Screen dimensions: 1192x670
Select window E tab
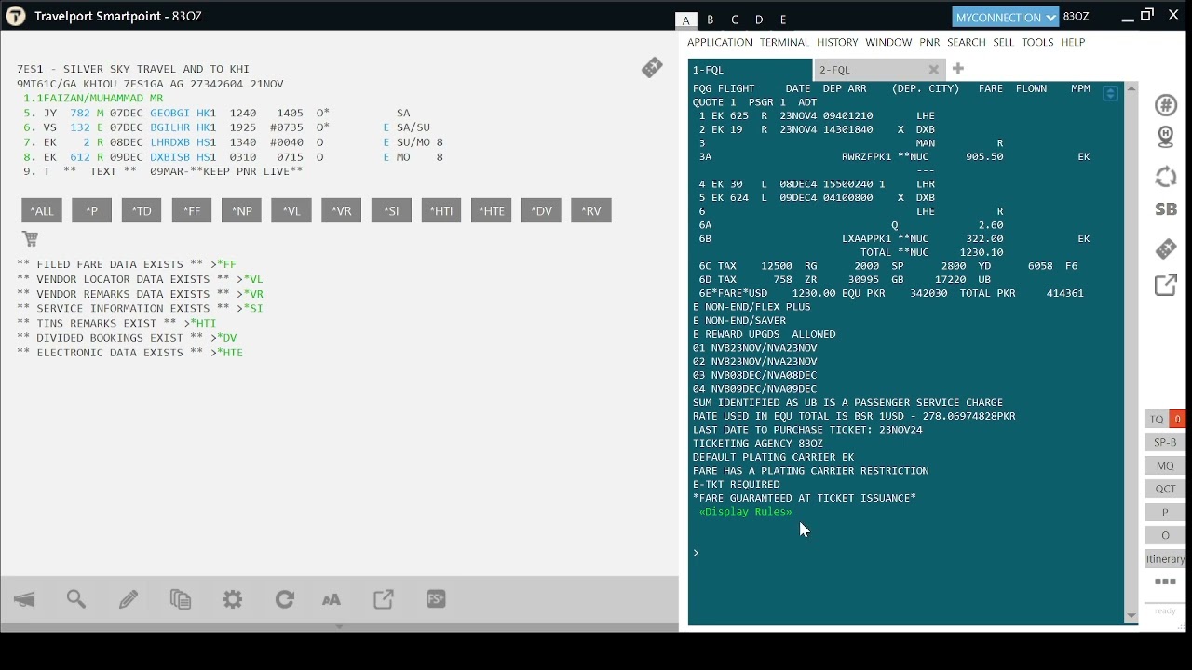point(783,20)
